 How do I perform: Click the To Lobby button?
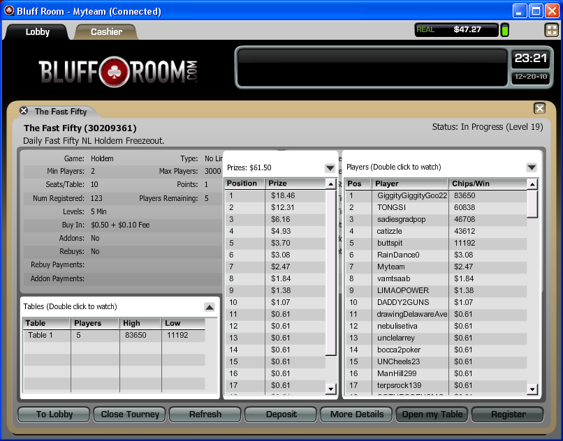(x=54, y=414)
